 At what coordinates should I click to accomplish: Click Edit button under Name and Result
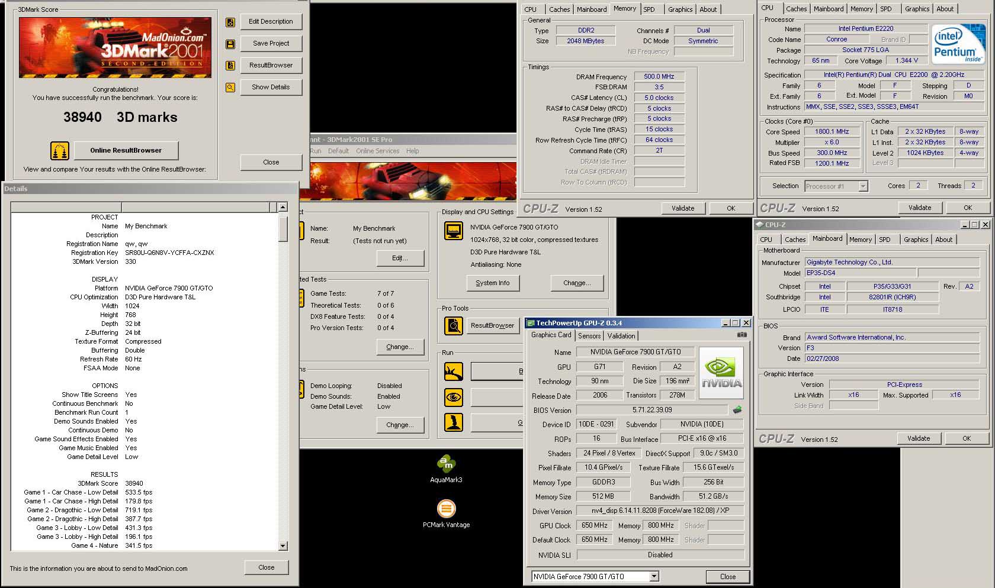pyautogui.click(x=400, y=259)
